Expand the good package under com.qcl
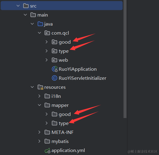 47,42
